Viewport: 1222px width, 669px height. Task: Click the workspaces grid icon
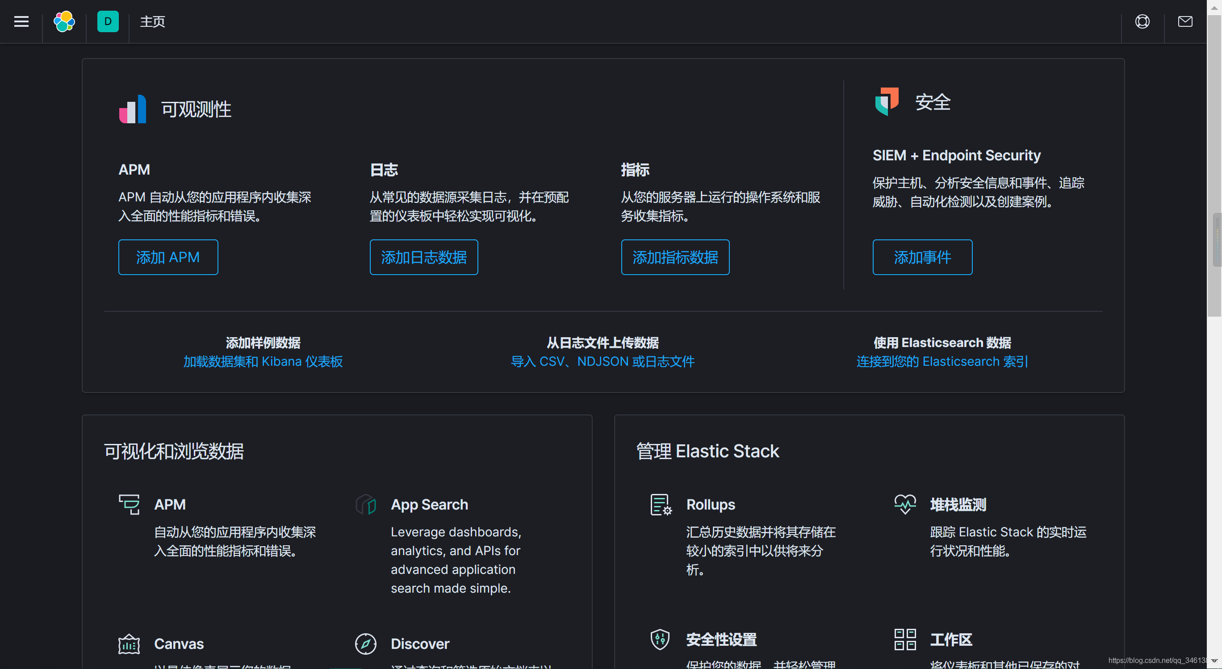pyautogui.click(x=905, y=639)
